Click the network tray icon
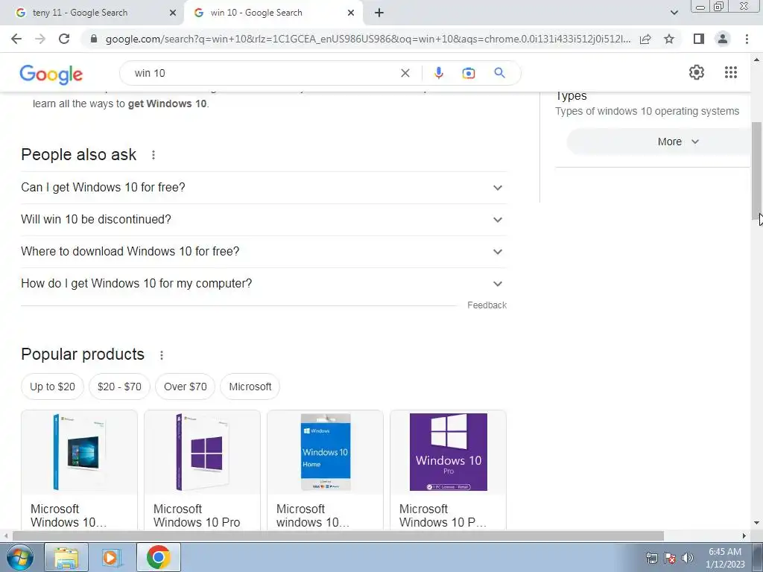This screenshot has height=572, width=763. click(x=651, y=557)
